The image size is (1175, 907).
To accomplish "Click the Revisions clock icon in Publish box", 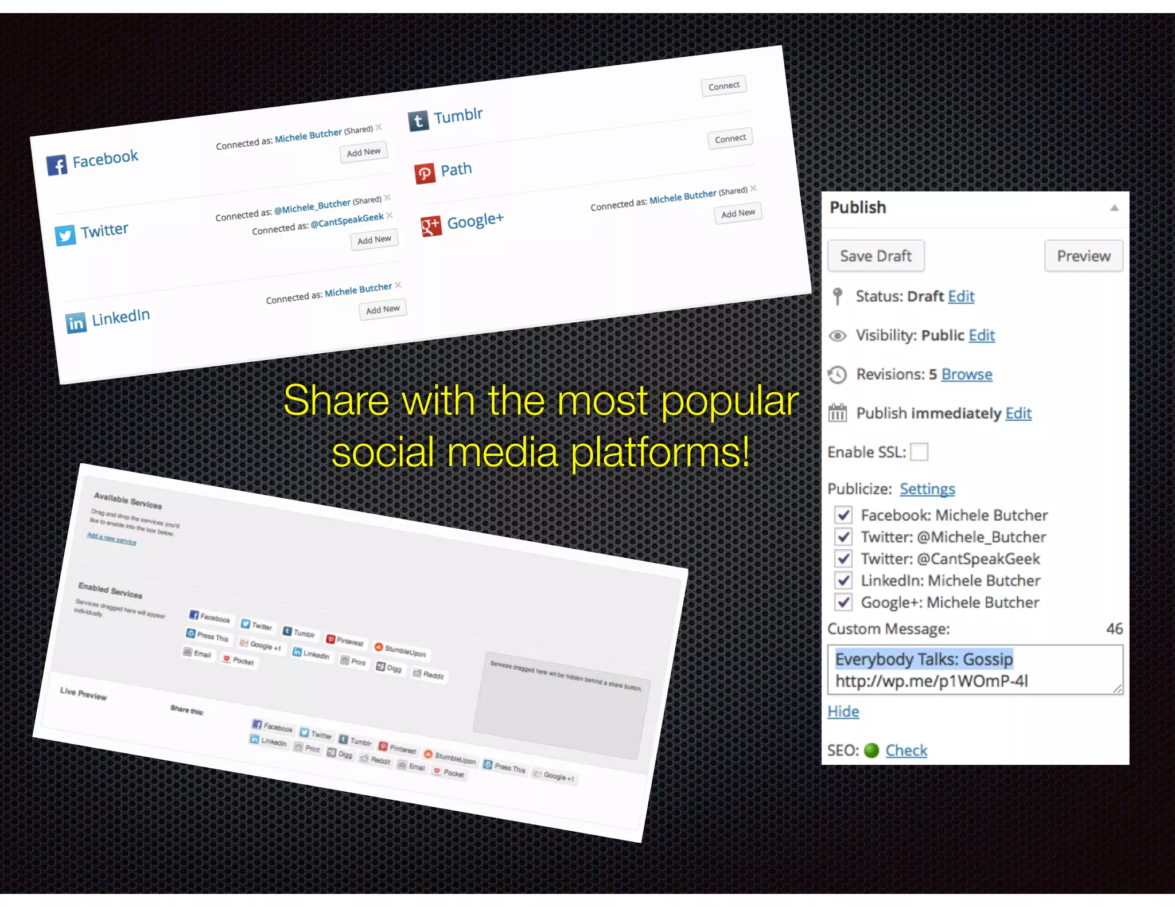I will click(x=838, y=375).
